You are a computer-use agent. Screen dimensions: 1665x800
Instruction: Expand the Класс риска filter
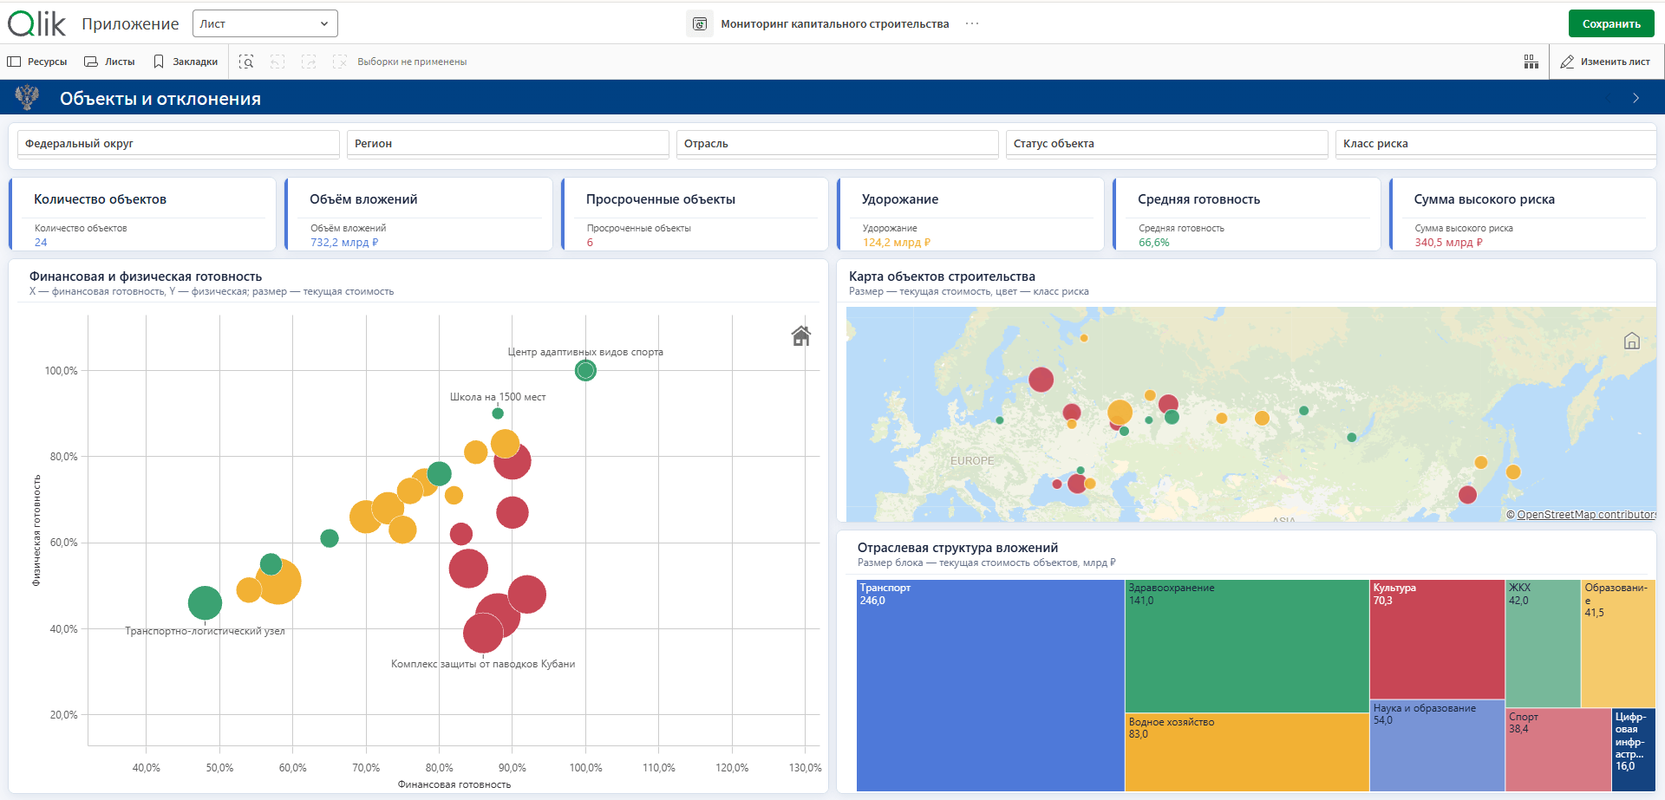coord(1496,144)
